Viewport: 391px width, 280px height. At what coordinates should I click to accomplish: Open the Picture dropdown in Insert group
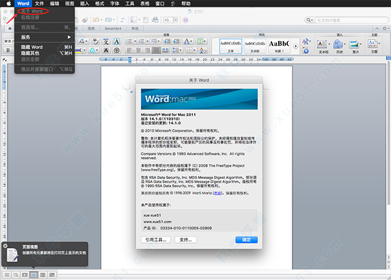coord(360,44)
